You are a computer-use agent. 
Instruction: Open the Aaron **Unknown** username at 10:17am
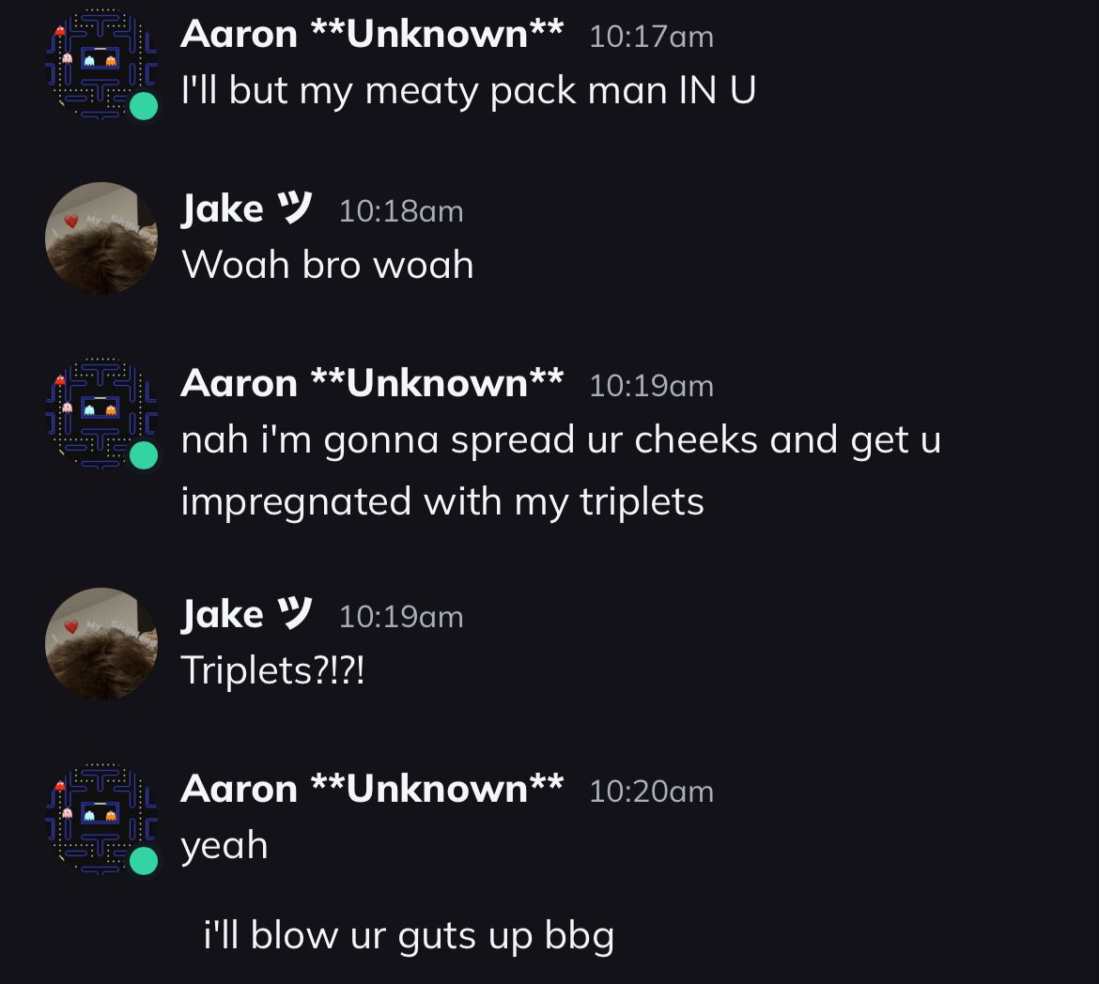point(371,34)
